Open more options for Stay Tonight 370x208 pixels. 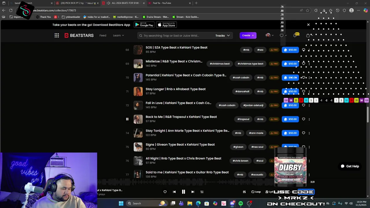click(309, 133)
